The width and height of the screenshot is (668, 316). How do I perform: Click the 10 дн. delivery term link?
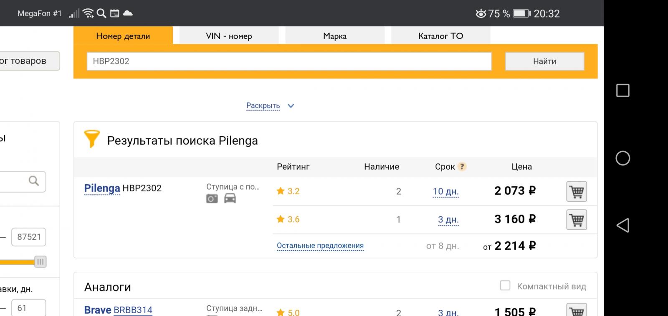click(445, 192)
